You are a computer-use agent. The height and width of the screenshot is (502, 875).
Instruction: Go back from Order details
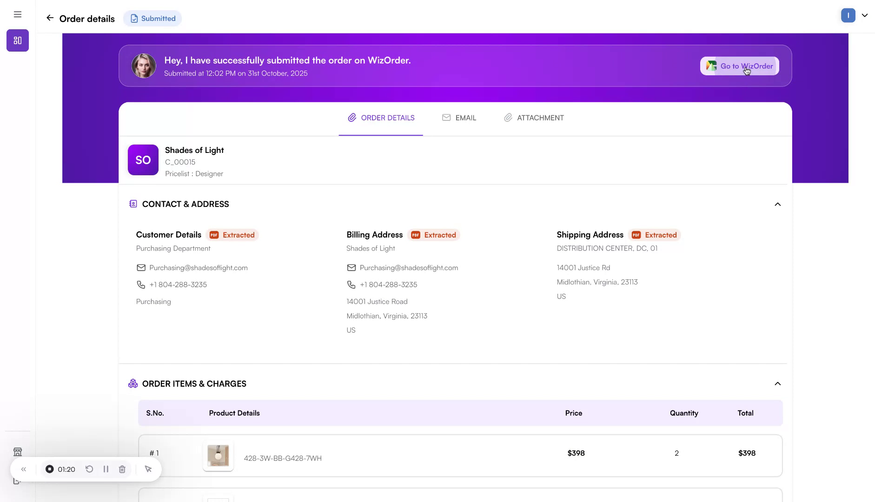click(50, 18)
